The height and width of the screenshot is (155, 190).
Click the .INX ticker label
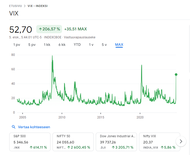(x=16, y=148)
